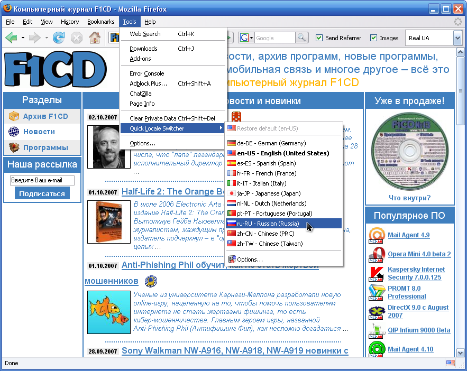Click the green Back arrow
The width and height of the screenshot is (467, 371).
click(11, 38)
